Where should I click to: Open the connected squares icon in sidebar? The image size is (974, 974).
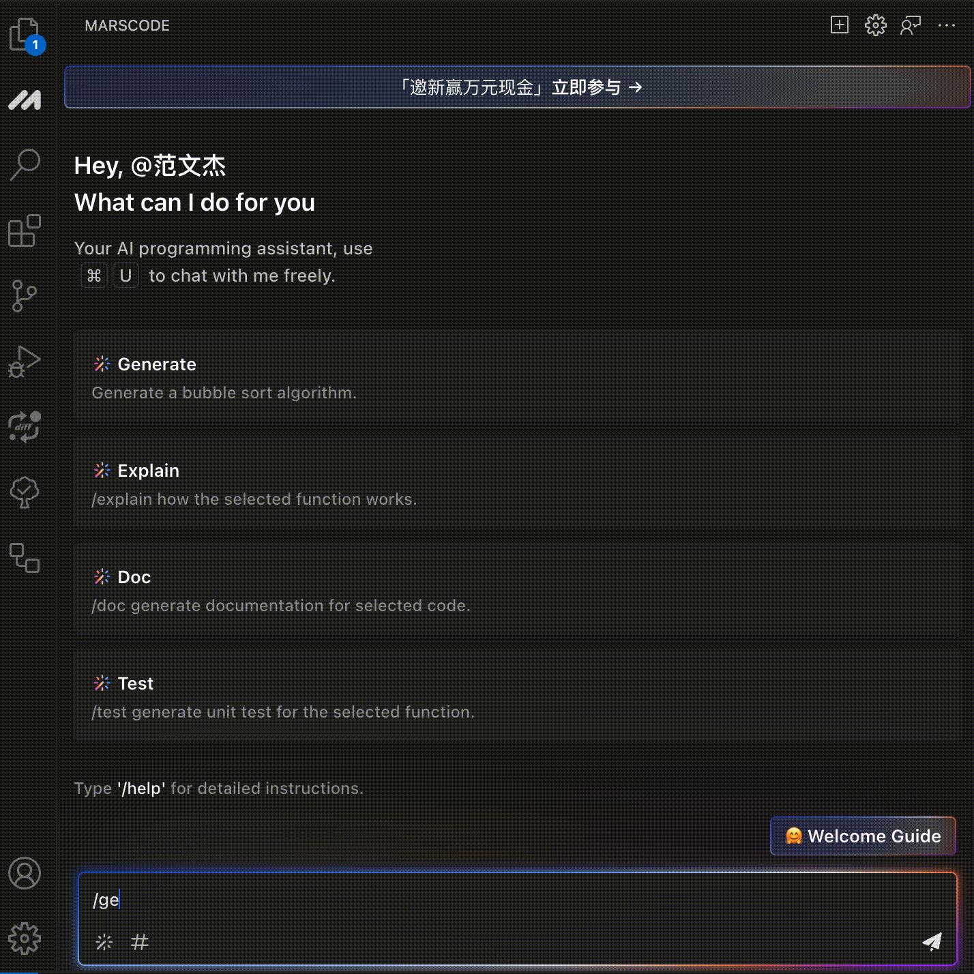click(x=25, y=557)
